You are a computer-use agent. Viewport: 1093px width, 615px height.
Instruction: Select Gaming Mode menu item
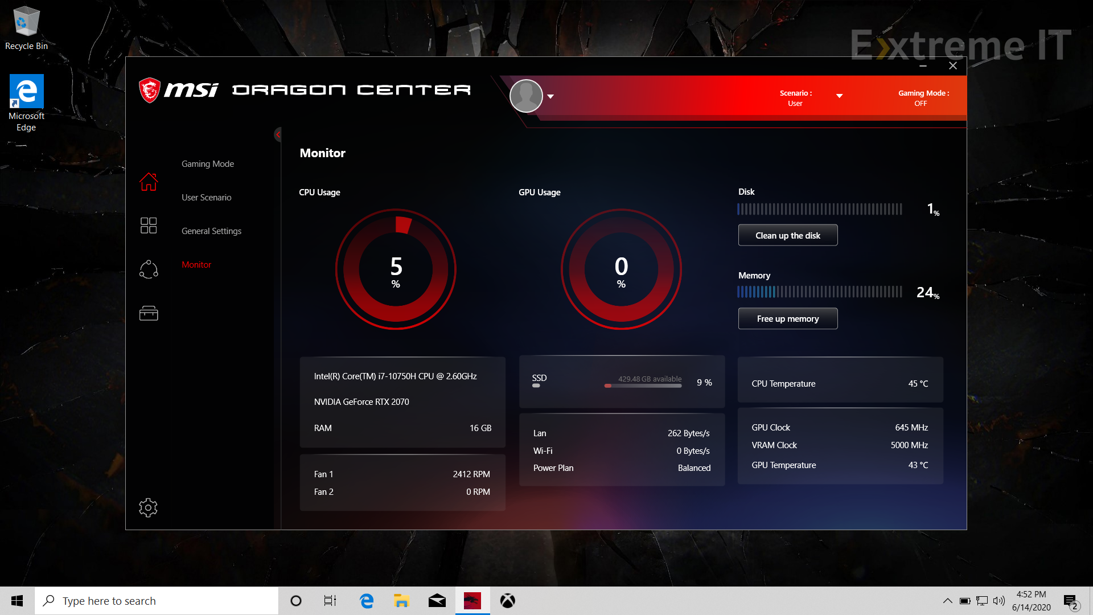208,164
